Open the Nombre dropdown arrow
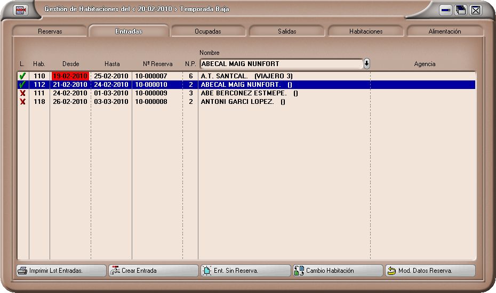Viewport: 496px width, 293px height. pyautogui.click(x=367, y=64)
